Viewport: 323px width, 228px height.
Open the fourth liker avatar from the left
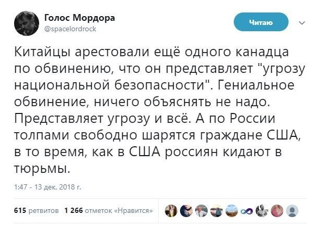(217, 210)
